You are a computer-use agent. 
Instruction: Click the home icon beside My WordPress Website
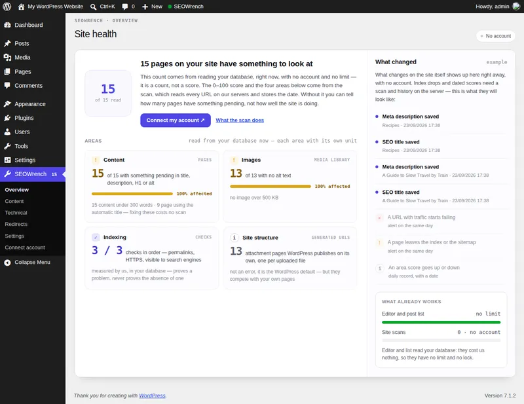[21, 7]
